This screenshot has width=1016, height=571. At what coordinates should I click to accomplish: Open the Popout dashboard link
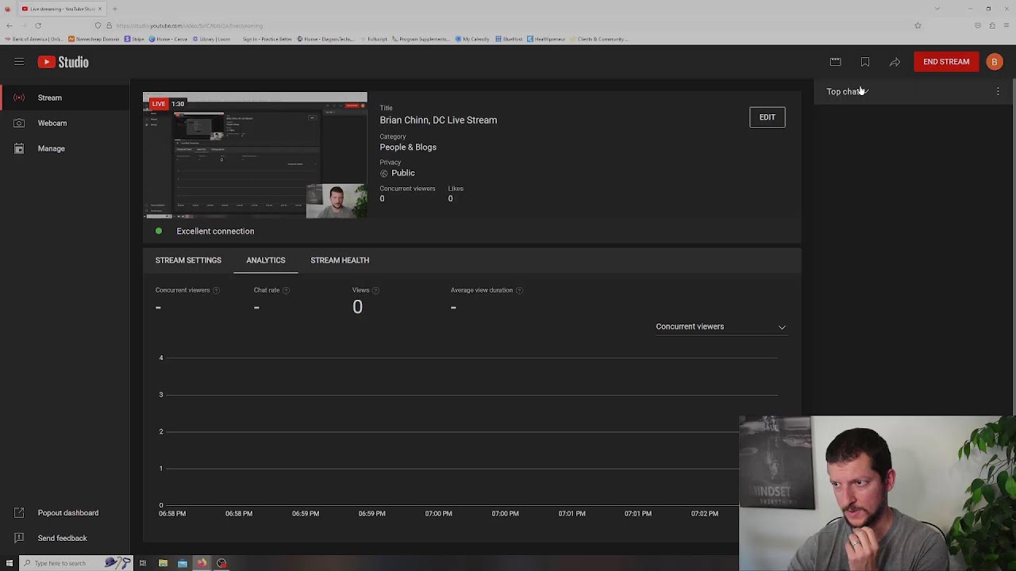click(x=68, y=513)
